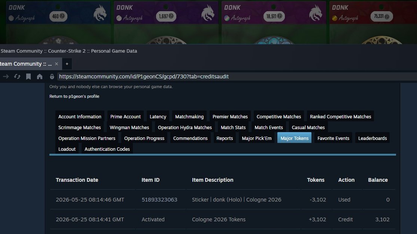
Task: Switch to the Loadout tab
Action: 67,149
